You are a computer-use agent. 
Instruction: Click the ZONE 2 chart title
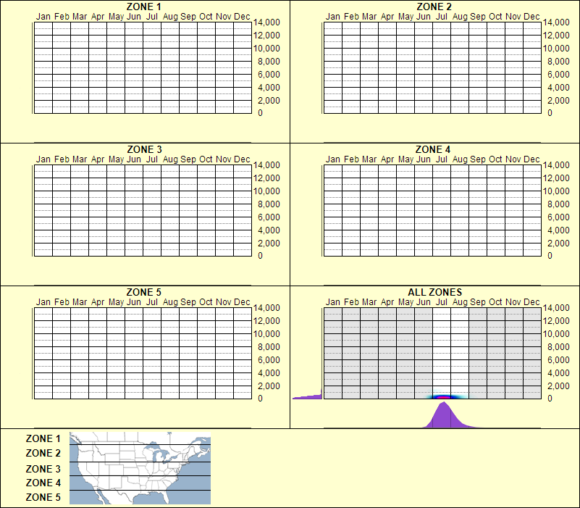[434, 7]
